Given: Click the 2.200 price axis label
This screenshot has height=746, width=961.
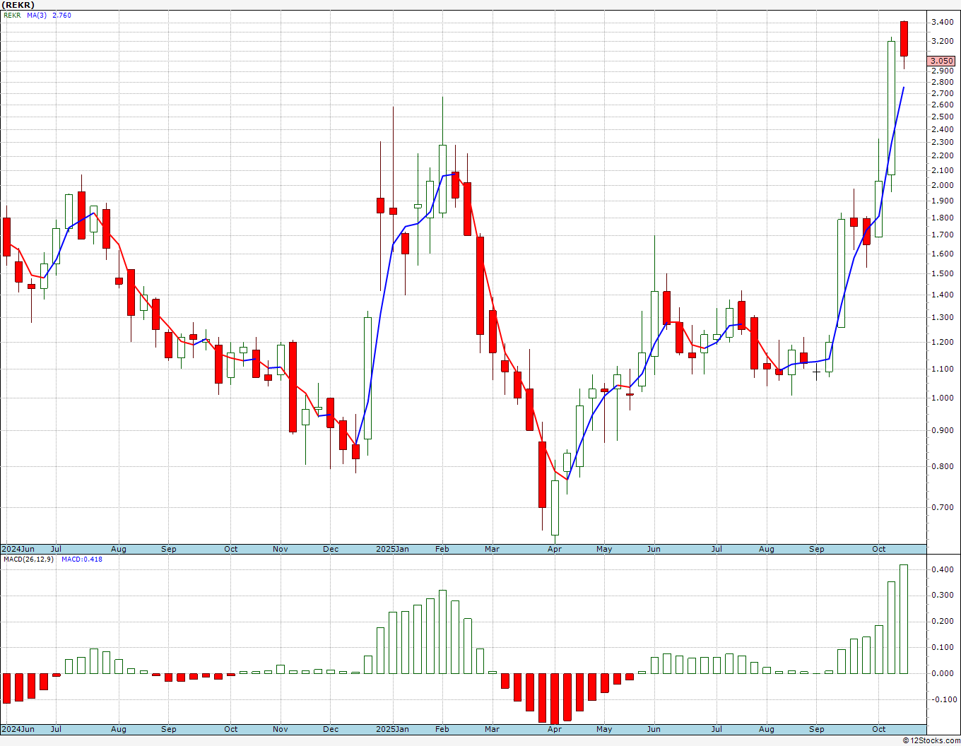Looking at the screenshot, I should tap(943, 156).
